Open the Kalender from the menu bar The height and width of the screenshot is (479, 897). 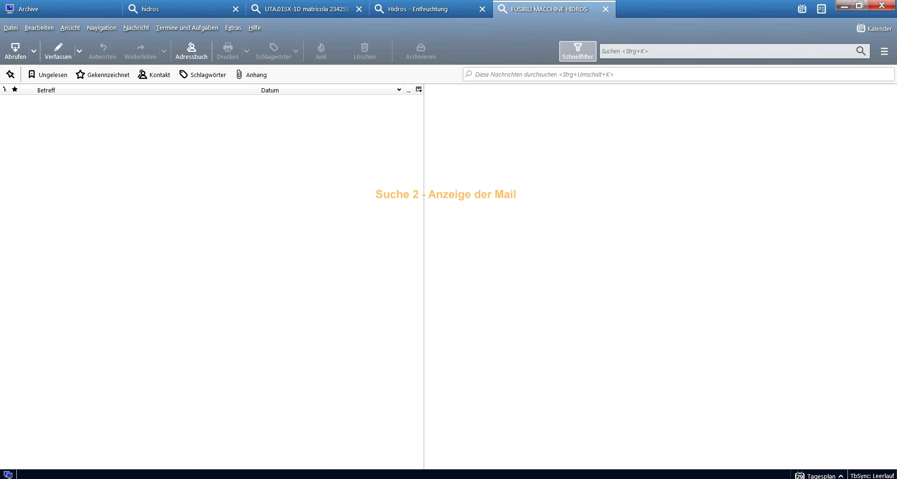(874, 28)
